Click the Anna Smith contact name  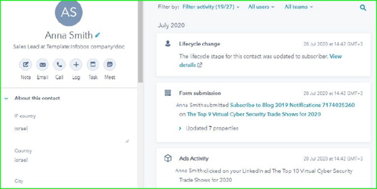[69, 35]
